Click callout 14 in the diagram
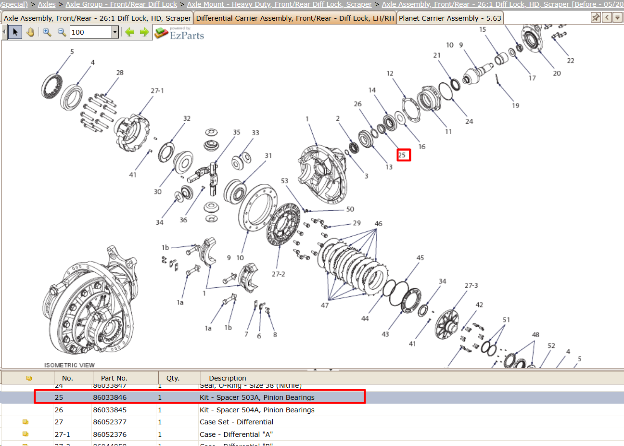 point(372,90)
